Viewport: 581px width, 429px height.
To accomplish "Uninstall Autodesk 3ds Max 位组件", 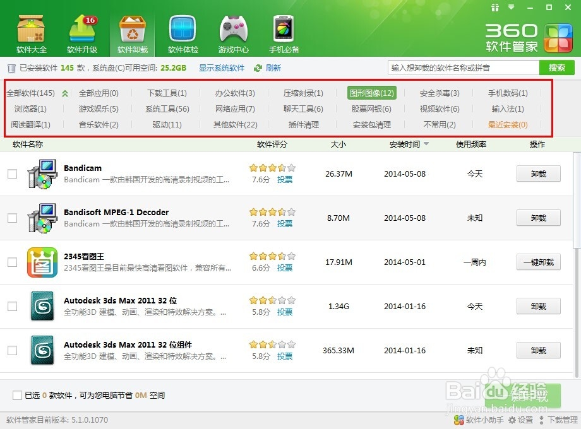I will 539,350.
